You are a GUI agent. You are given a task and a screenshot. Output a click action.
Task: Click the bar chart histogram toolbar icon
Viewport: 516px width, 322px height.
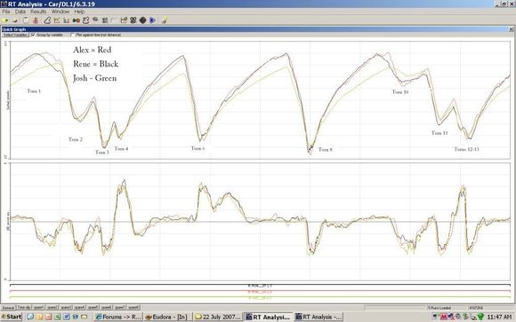click(x=67, y=20)
